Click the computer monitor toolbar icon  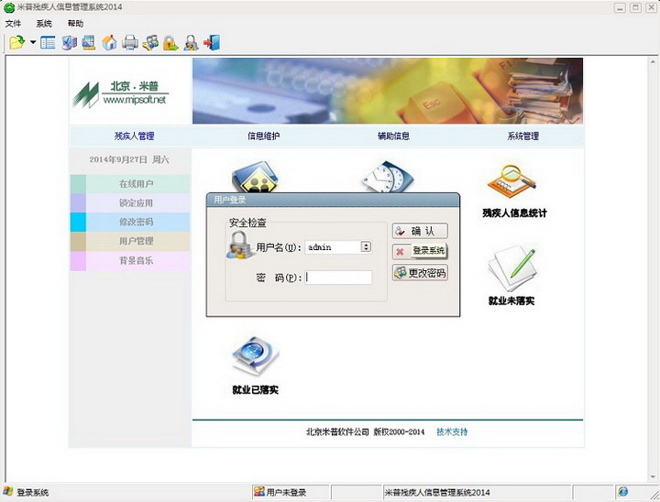point(69,42)
